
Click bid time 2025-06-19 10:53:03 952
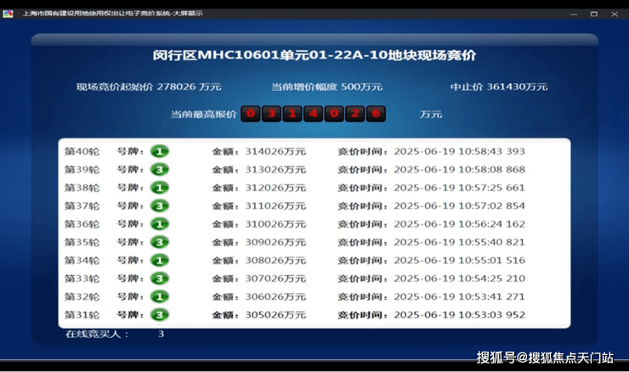click(459, 315)
